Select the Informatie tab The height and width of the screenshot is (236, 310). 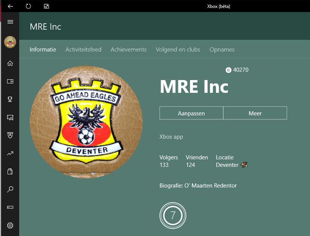[x=43, y=49]
